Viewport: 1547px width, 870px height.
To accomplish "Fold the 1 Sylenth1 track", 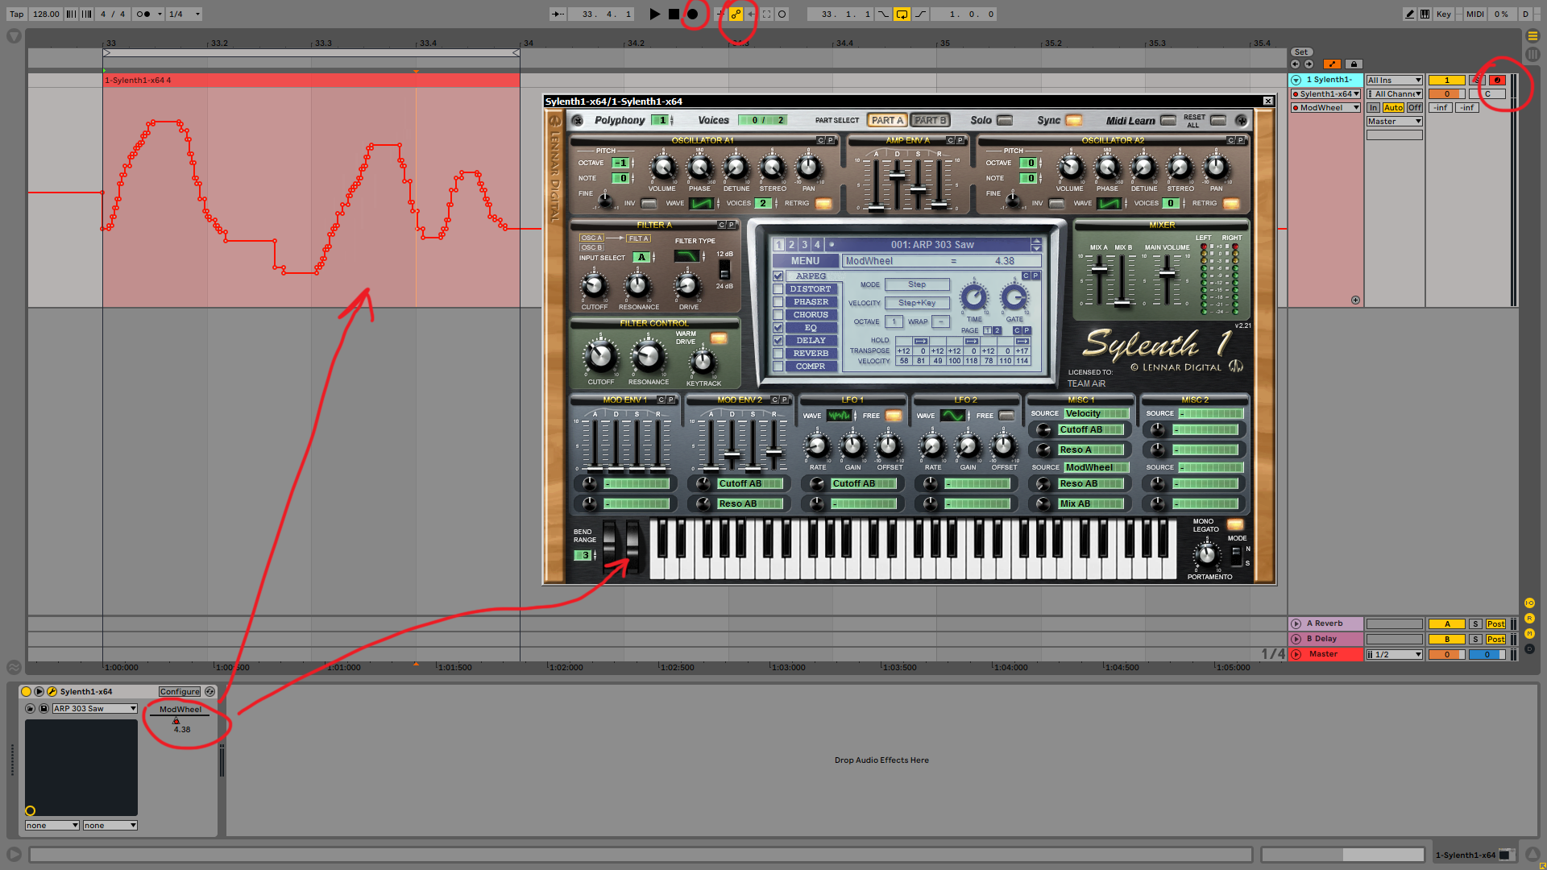I will pyautogui.click(x=1296, y=80).
